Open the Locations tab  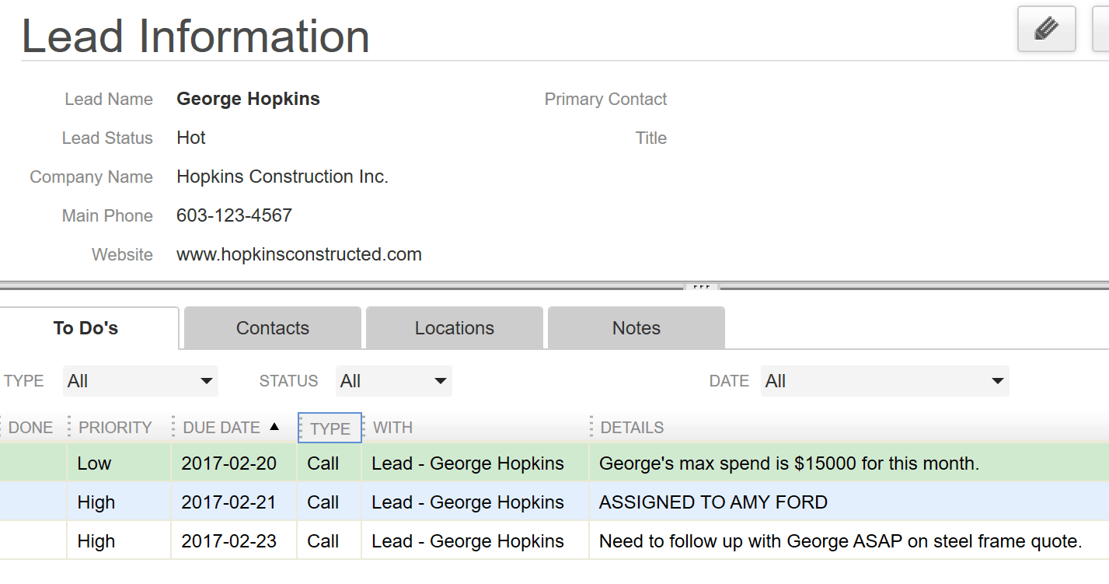tap(454, 327)
